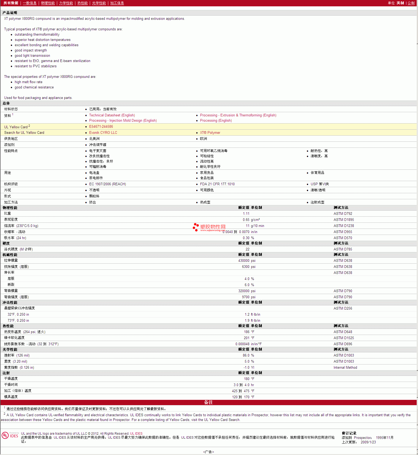Select the 冲击调节器 additive entry
Screen dimensions: 418x455
(98, 145)
